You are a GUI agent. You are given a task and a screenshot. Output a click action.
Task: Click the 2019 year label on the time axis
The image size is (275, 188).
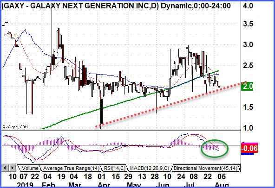tap(25, 185)
